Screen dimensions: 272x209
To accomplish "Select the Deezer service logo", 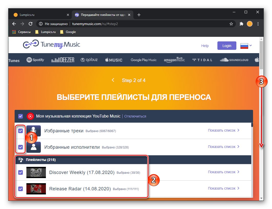I will (63, 60).
